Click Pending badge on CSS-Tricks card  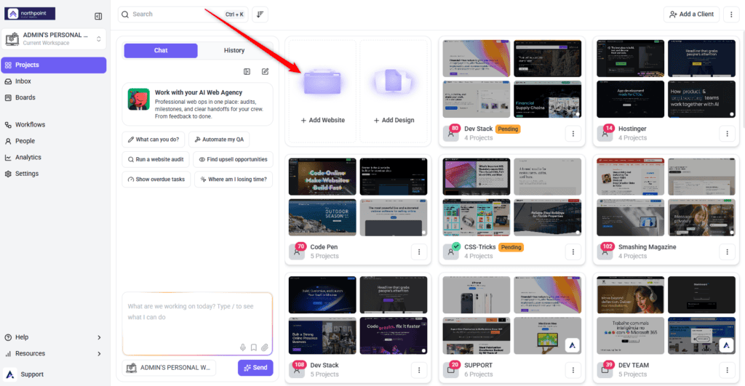pyautogui.click(x=511, y=247)
